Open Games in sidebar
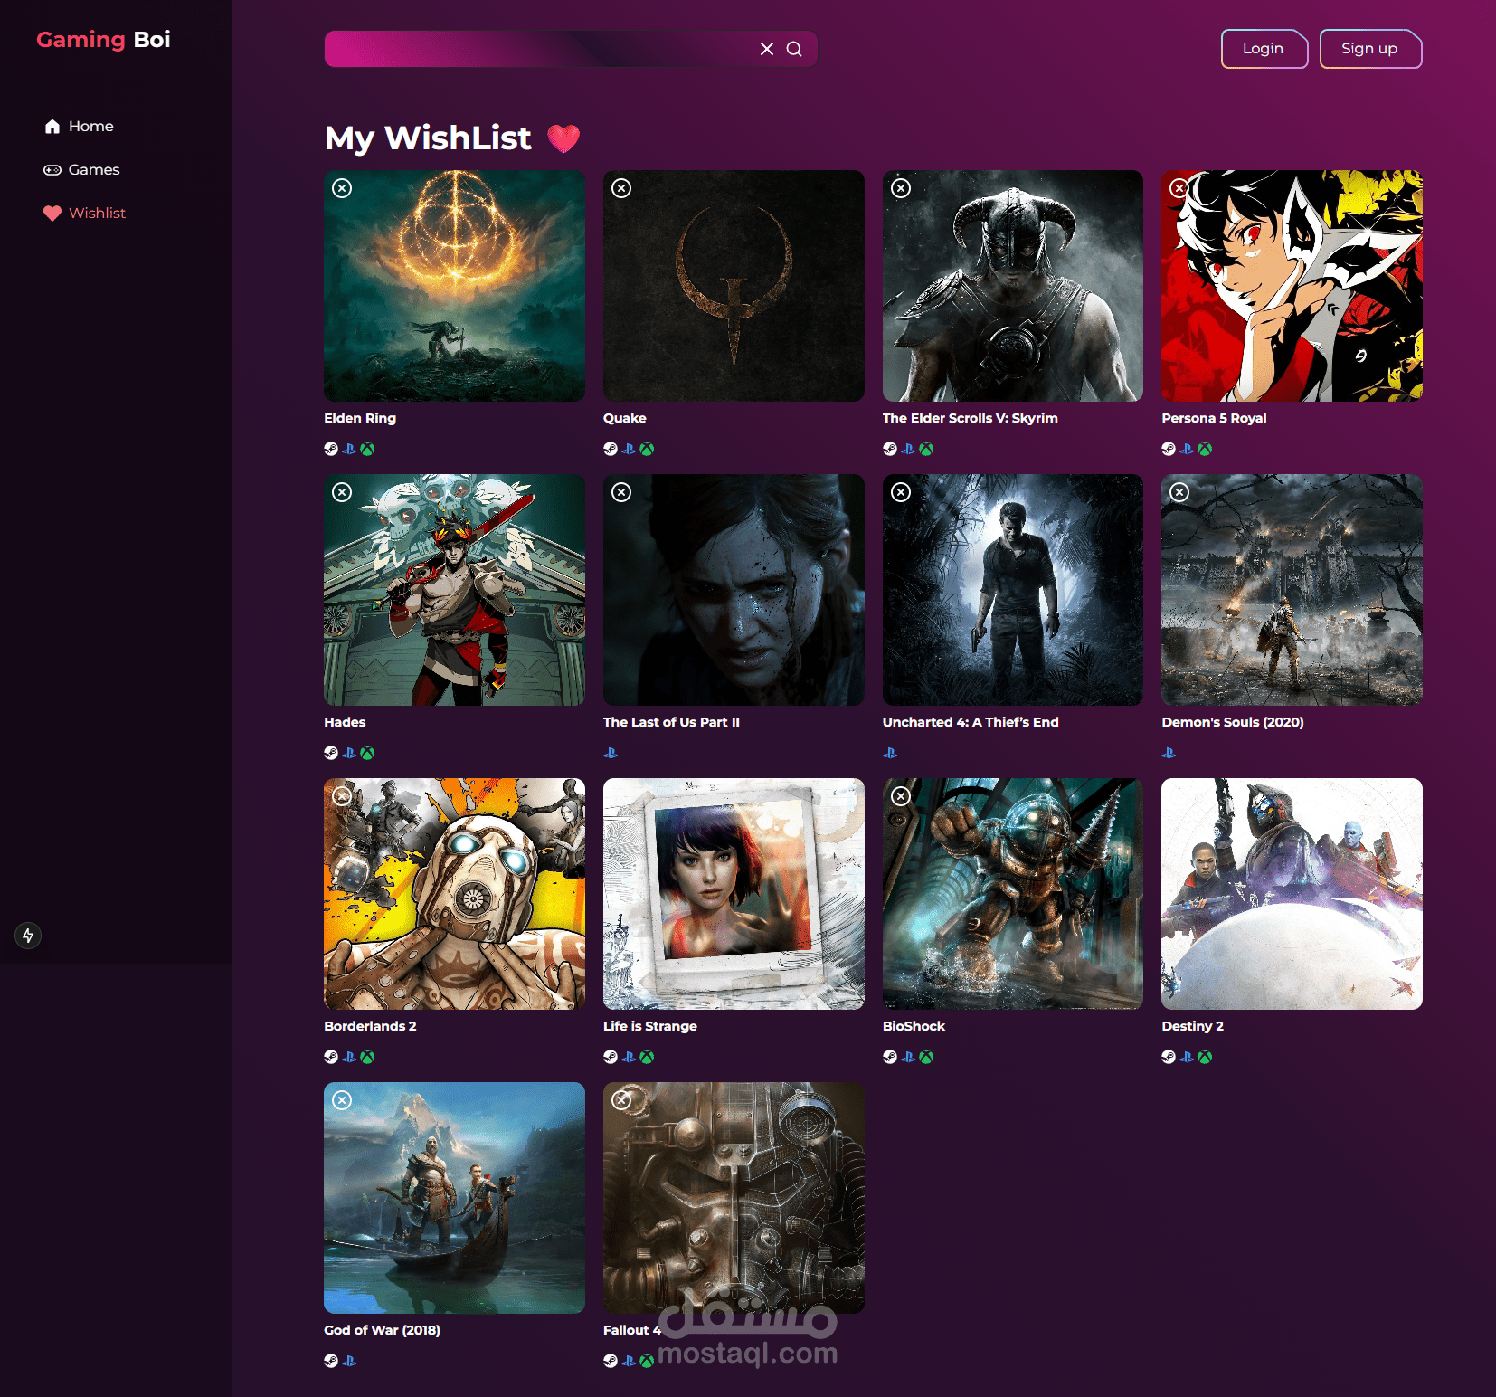This screenshot has height=1397, width=1496. coord(81,169)
